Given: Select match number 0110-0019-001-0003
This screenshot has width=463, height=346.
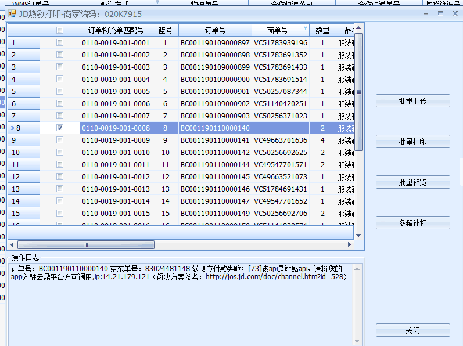Looking at the screenshot, I should 116,67.
